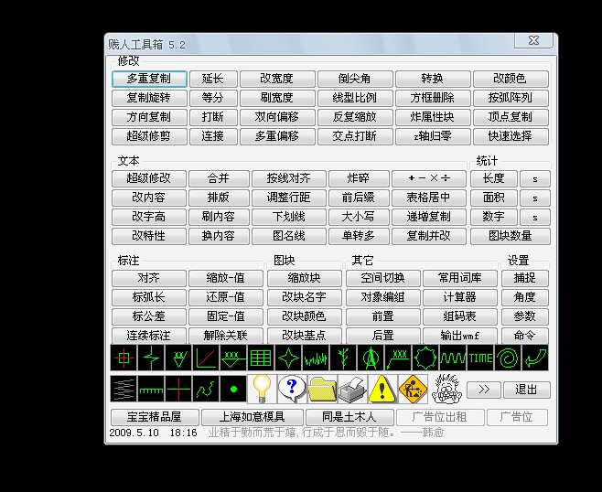The width and height of the screenshot is (602, 492).
Task: Click the 多重复制 button
Action: point(149,79)
